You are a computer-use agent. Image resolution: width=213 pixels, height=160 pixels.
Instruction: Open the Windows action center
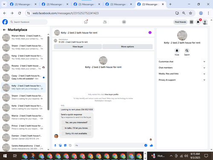point(206,156)
